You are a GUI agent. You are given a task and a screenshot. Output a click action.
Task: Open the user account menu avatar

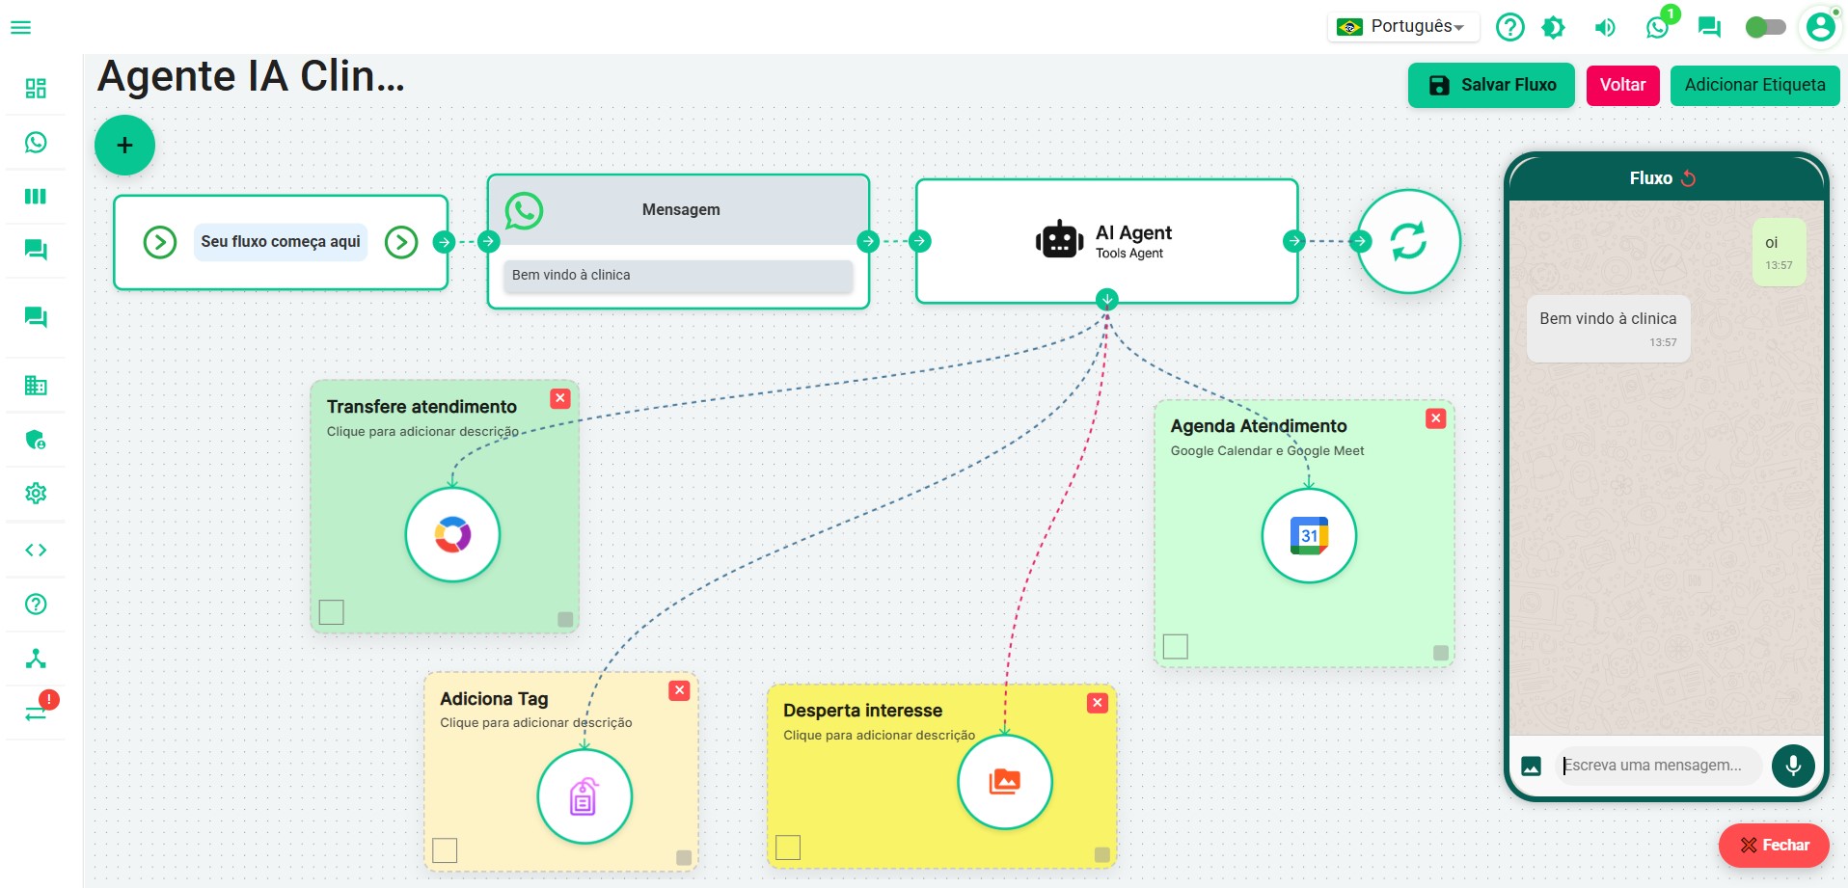(x=1820, y=27)
